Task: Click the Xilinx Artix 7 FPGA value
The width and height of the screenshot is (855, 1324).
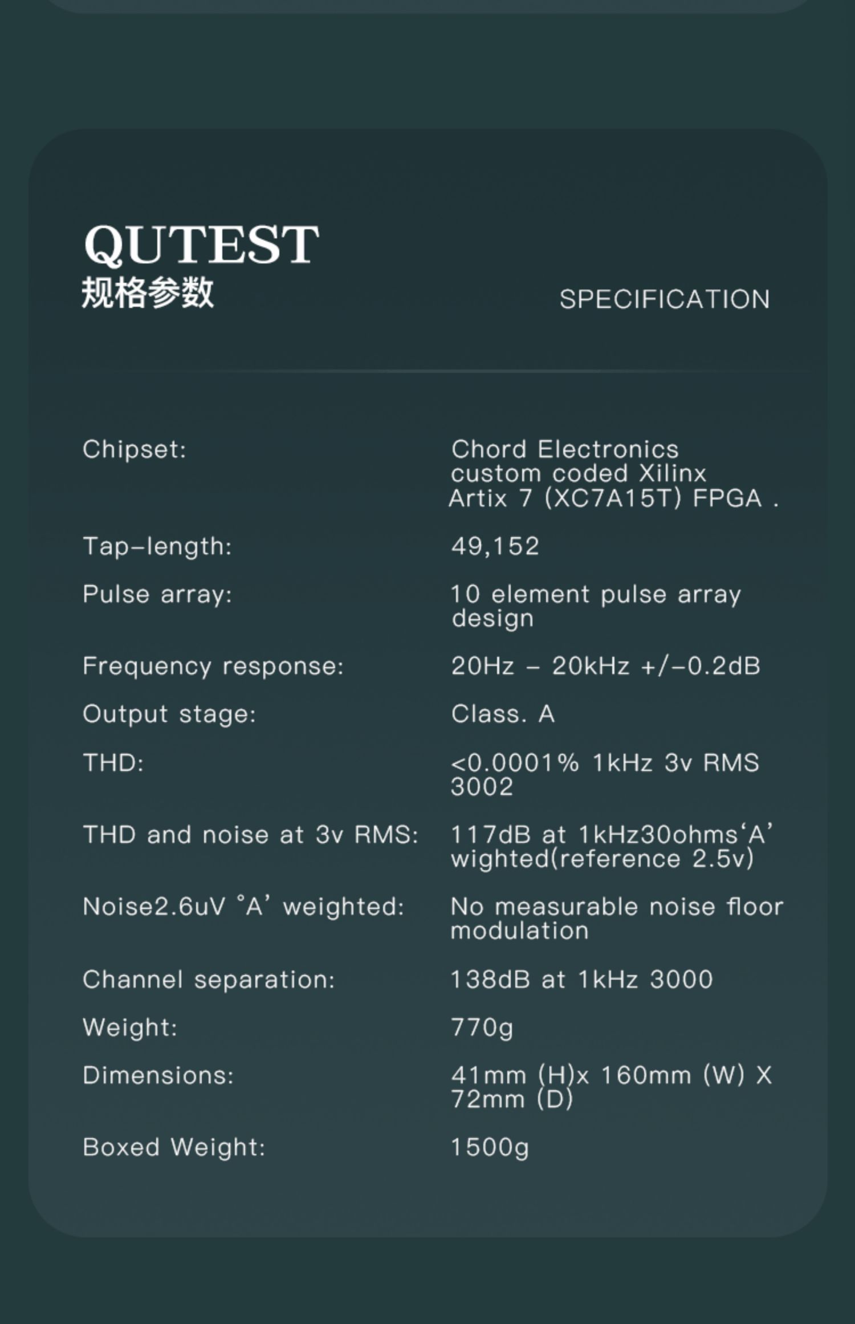Action: click(614, 474)
